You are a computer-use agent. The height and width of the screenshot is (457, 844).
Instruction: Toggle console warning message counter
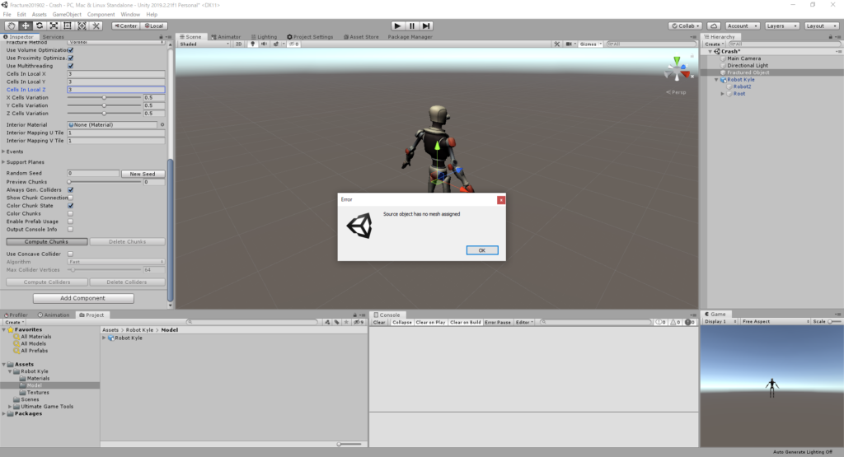[676, 322]
